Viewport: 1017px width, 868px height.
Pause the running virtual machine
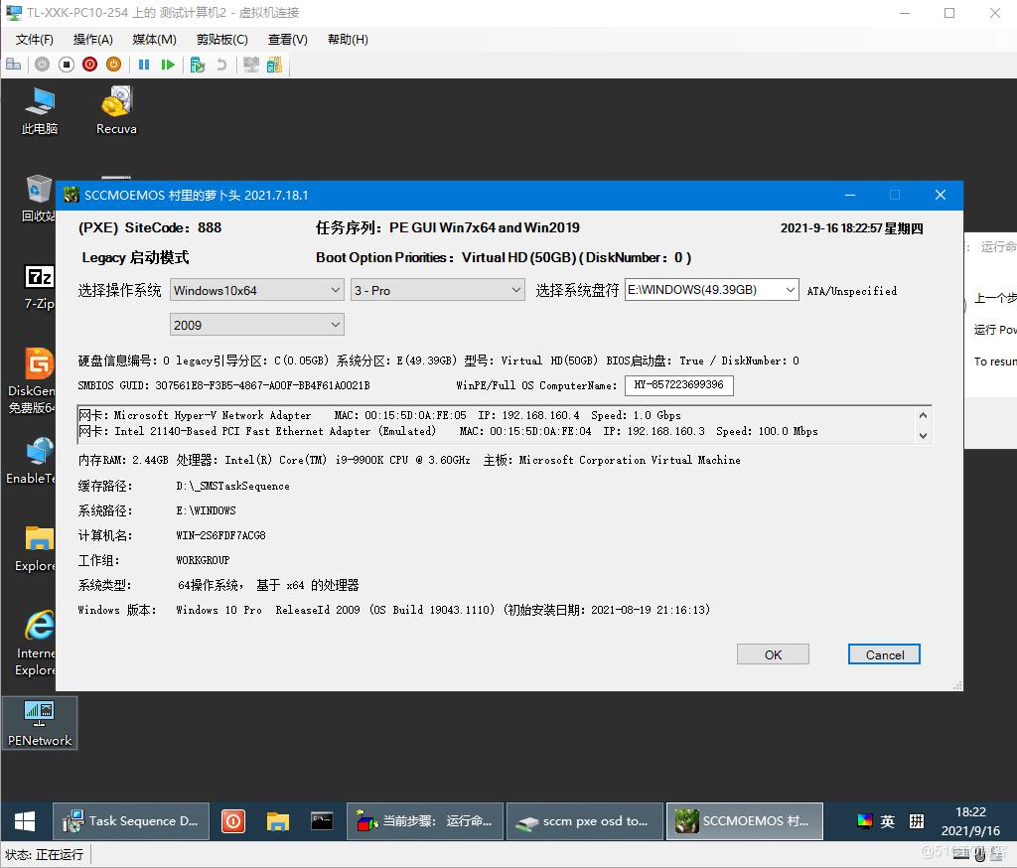coord(144,64)
